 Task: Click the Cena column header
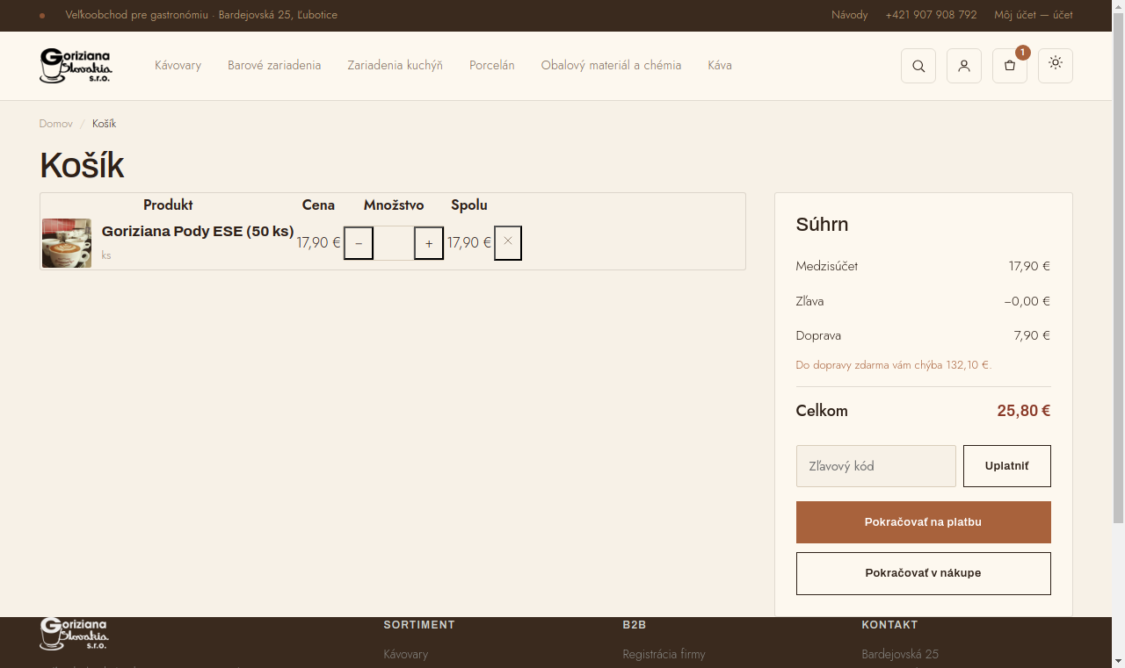tap(318, 205)
